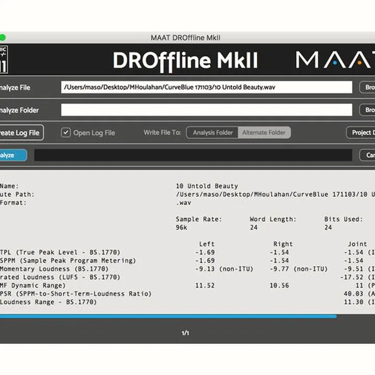Click the Joint momentary loudness -9.51
375x375 pixels.
tap(354, 269)
